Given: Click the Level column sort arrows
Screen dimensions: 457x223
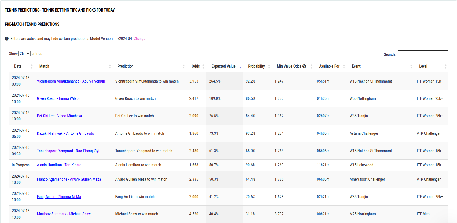Looking at the screenshot, I should [445, 66].
